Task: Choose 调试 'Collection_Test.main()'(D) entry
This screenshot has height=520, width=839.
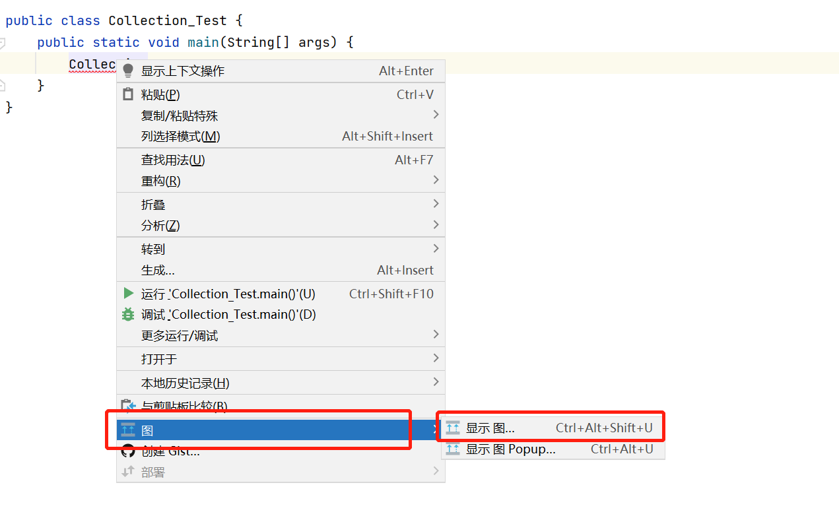Action: point(281,315)
